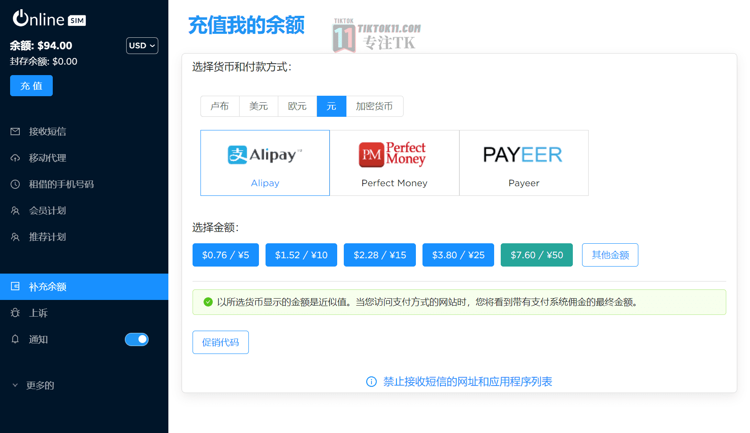Viewport: 750px width, 433px height.
Task: Click the person icon beside 会员计划
Action: pos(15,210)
